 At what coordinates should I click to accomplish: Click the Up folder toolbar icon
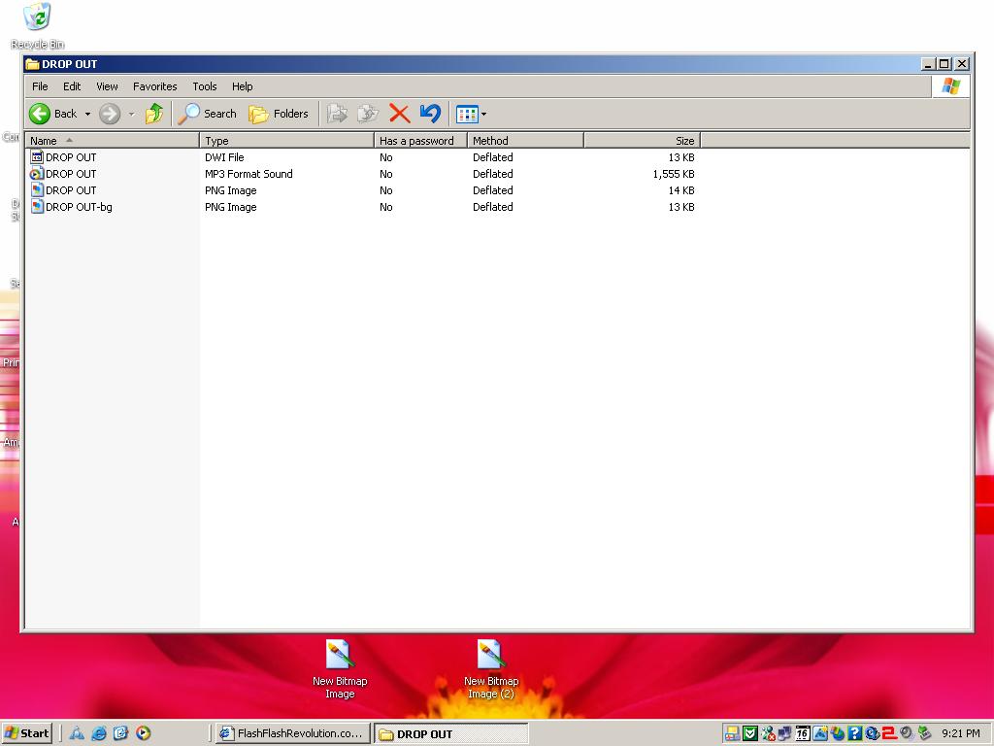pyautogui.click(x=154, y=114)
